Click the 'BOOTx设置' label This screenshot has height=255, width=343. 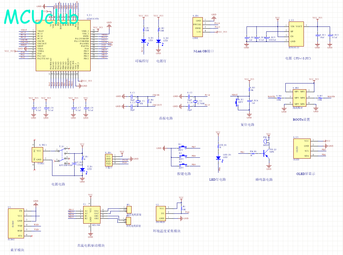coord(301,119)
